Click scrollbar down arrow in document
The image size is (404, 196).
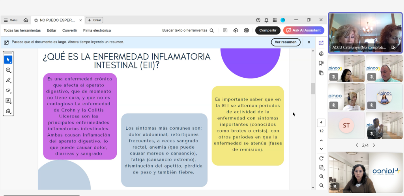313,187
